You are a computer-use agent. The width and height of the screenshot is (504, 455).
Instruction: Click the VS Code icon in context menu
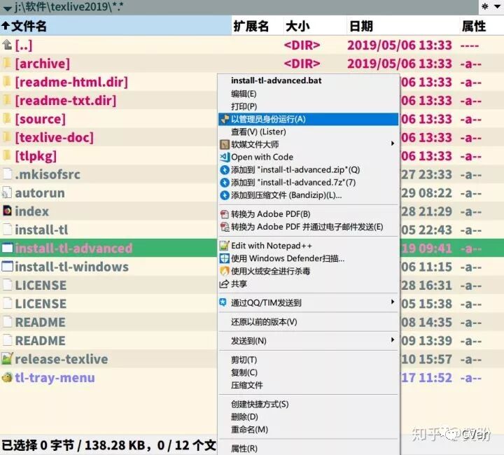[x=225, y=157]
